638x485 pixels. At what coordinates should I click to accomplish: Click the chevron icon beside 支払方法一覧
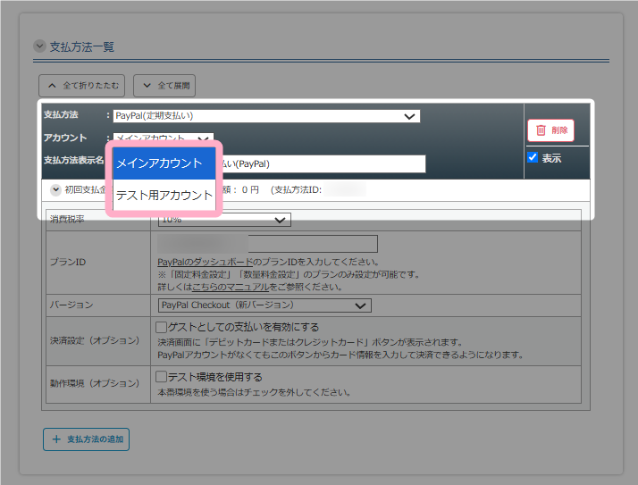(x=39, y=46)
